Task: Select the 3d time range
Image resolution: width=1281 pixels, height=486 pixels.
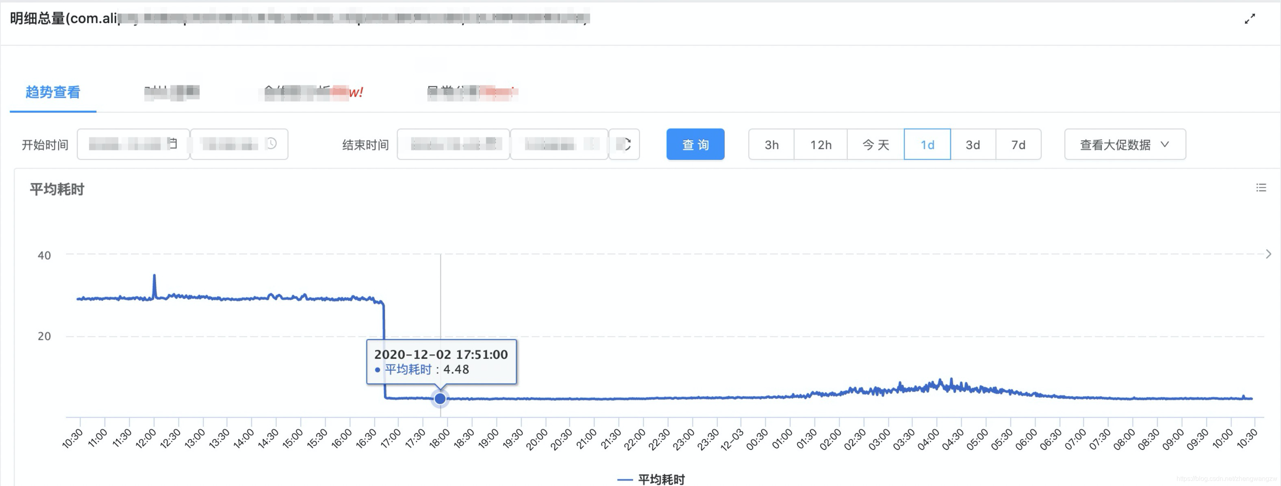Action: pyautogui.click(x=973, y=145)
